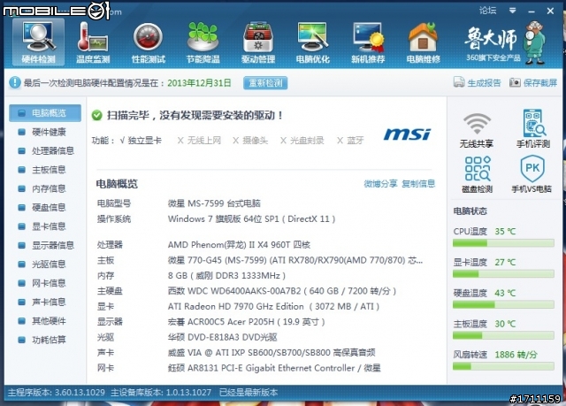The image size is (566, 406).
Task: Open the 硬件检测 hardware detection tool
Action: (x=38, y=42)
